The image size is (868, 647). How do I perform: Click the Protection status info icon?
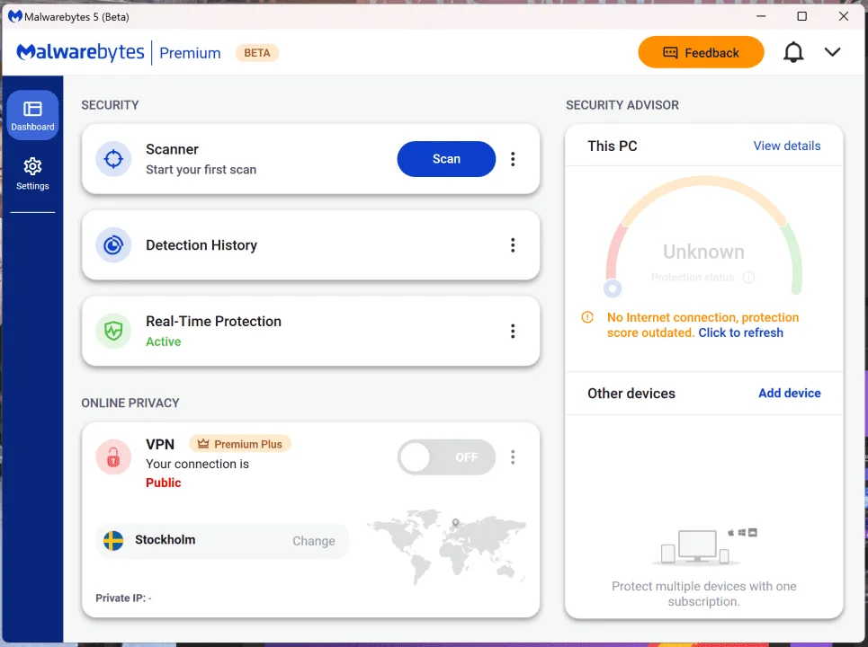[748, 277]
